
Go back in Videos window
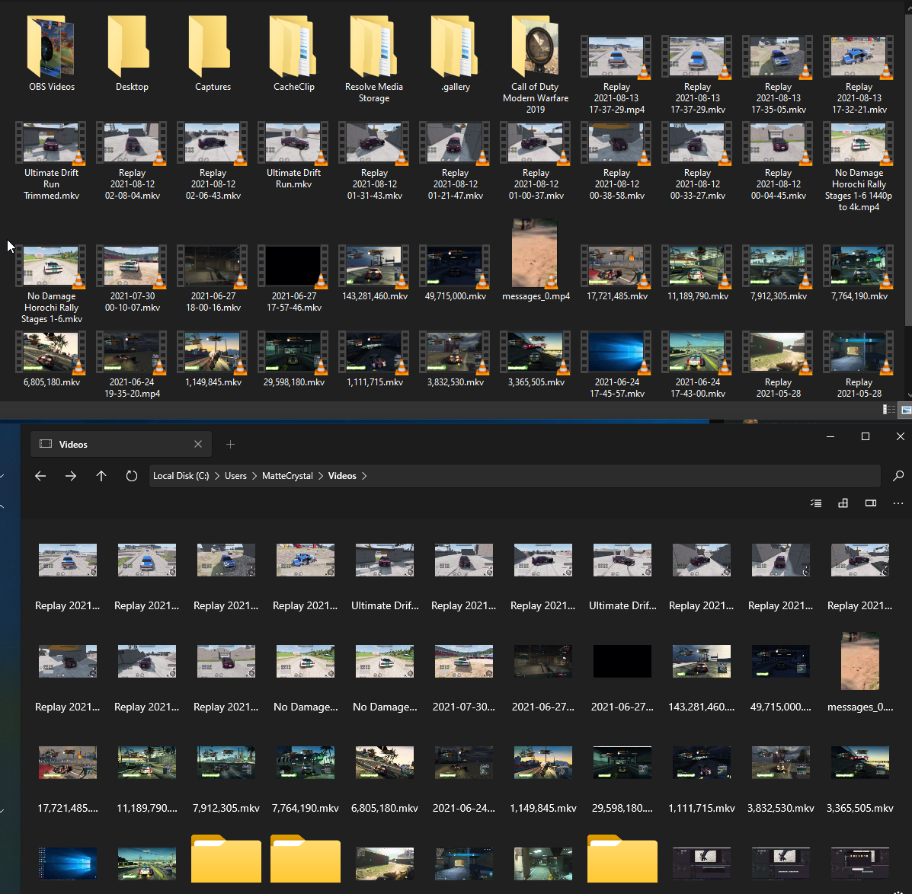[x=40, y=476]
